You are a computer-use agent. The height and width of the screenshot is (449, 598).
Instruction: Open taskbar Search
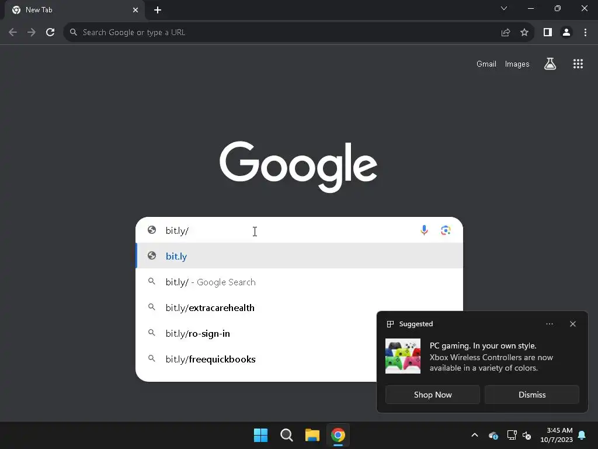(286, 435)
